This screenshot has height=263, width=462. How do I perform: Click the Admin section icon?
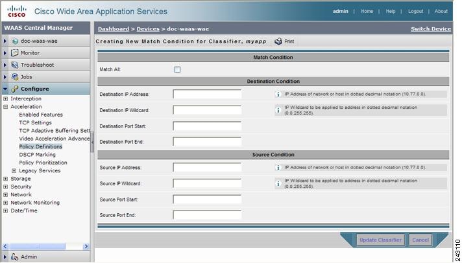pyautogui.click(x=15, y=257)
